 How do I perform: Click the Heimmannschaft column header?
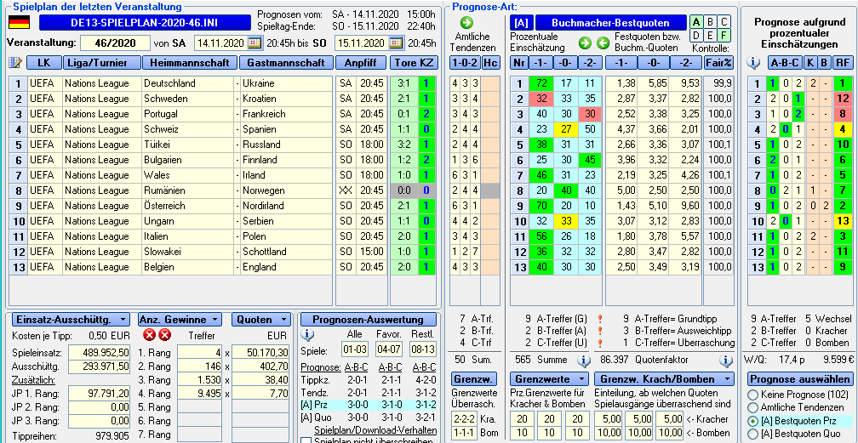coord(189,63)
